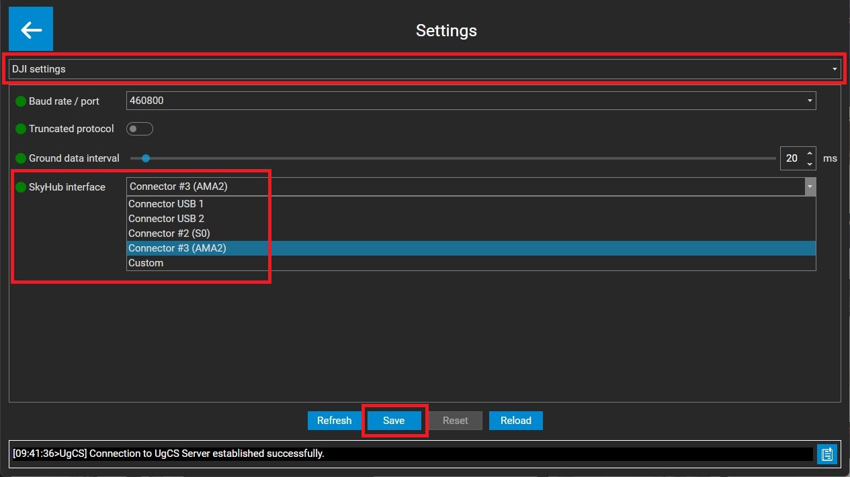Choose Connector USB 2 from the list
Screen dimensions: 850x477
(x=471, y=219)
